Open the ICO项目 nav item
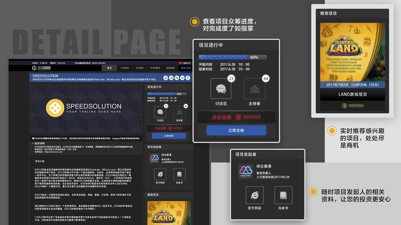This screenshot has width=401, height=225. [x=125, y=68]
